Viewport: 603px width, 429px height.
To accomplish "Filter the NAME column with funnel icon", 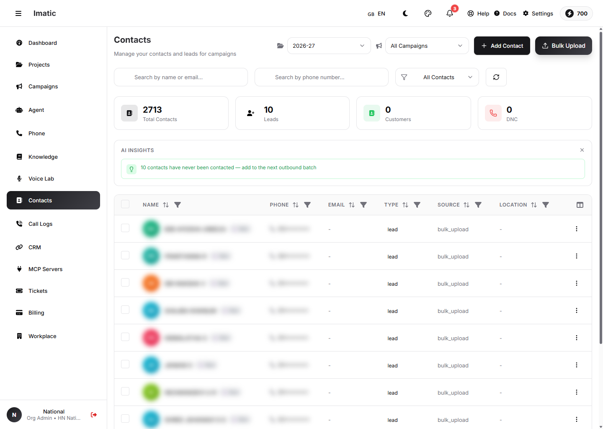I will coord(178,205).
